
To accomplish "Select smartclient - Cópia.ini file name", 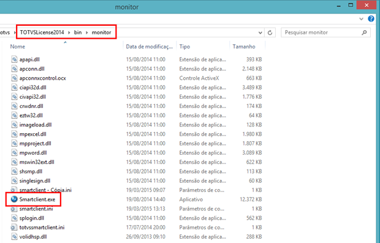I will pos(45,190).
